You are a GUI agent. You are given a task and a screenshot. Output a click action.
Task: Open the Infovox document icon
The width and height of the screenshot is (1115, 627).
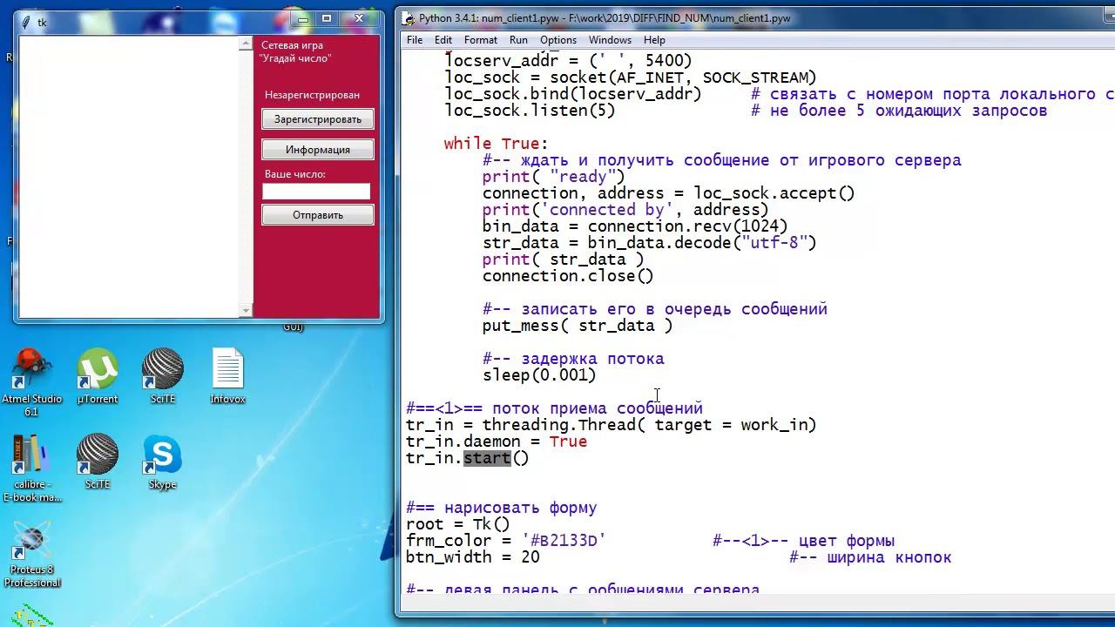(227, 376)
